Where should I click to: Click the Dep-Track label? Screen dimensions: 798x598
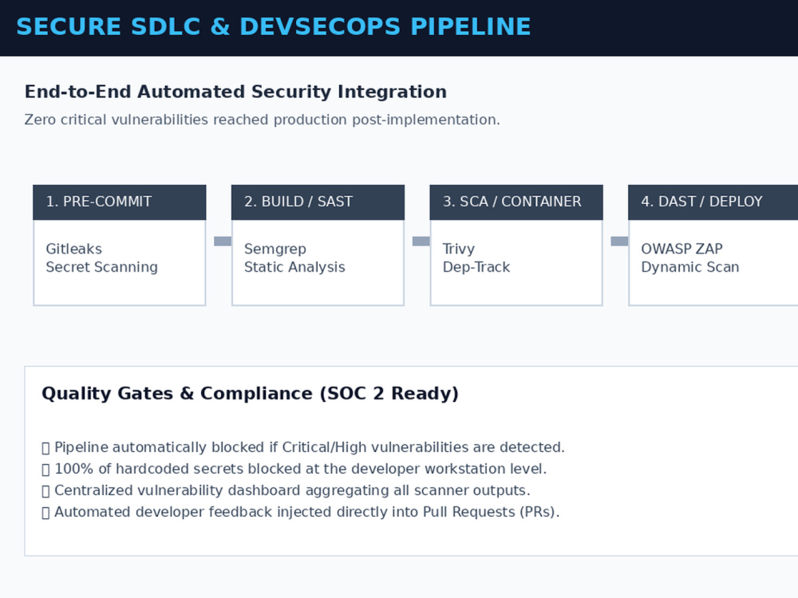pos(476,267)
